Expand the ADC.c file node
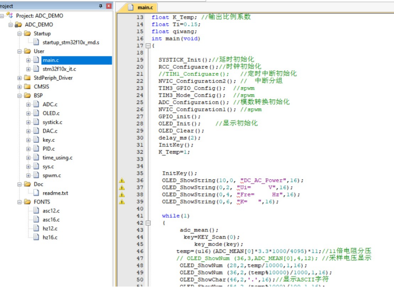394x287 pixels. click(x=28, y=104)
